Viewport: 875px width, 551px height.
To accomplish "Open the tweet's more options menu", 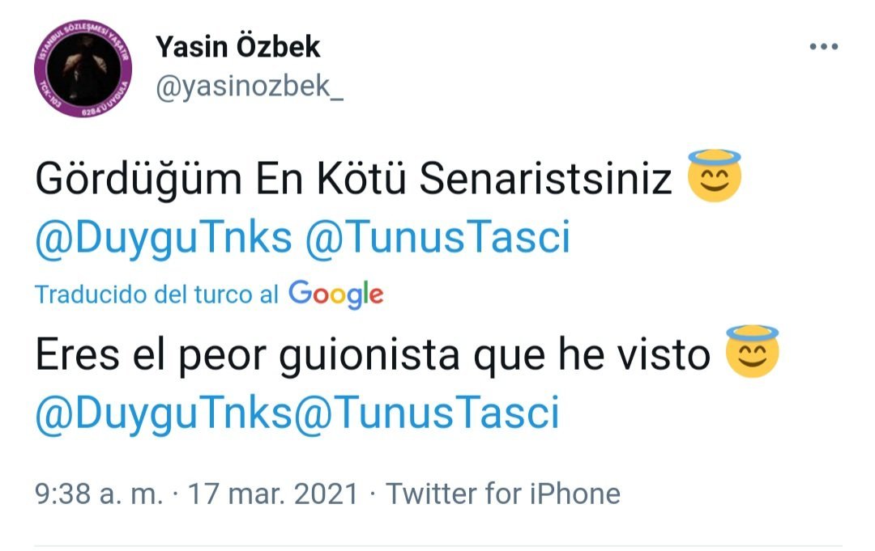I will (x=823, y=47).
